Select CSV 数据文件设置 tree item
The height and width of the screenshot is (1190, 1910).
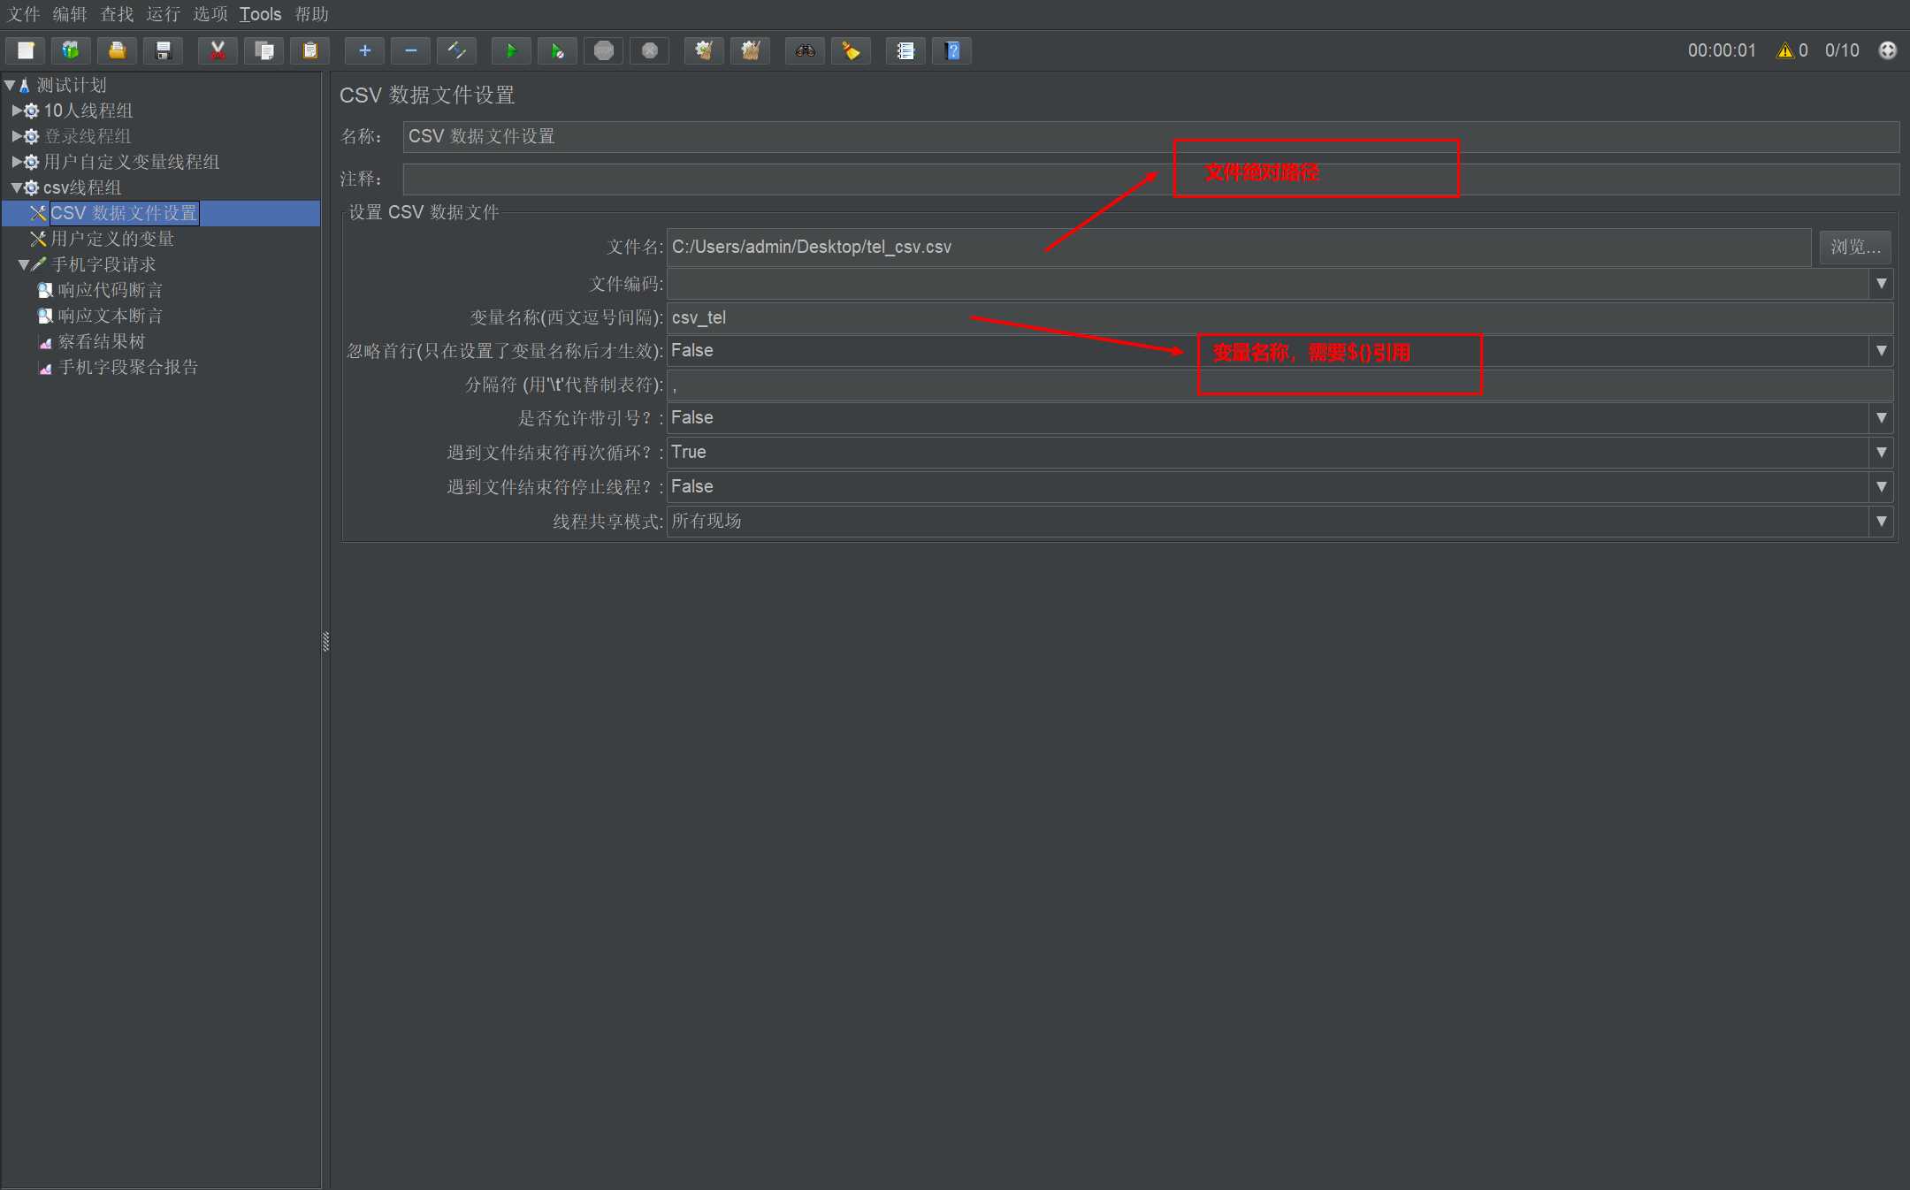point(124,213)
